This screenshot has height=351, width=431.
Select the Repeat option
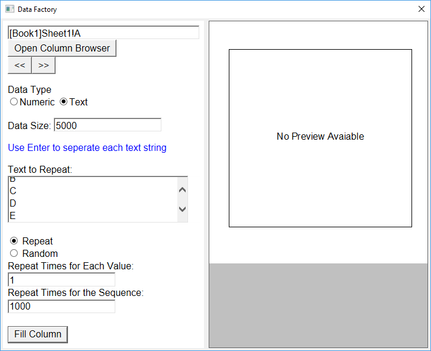pyautogui.click(x=14, y=241)
